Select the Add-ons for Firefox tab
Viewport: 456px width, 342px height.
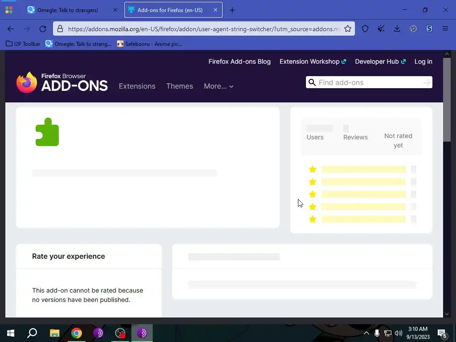(x=173, y=10)
